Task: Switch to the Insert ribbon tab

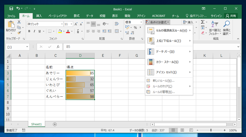Action: click(x=39, y=16)
